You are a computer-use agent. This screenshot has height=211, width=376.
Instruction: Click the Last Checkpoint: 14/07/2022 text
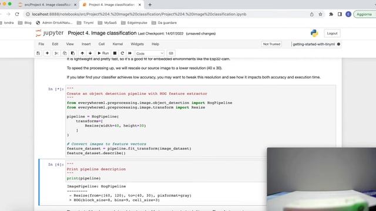[x=160, y=33]
